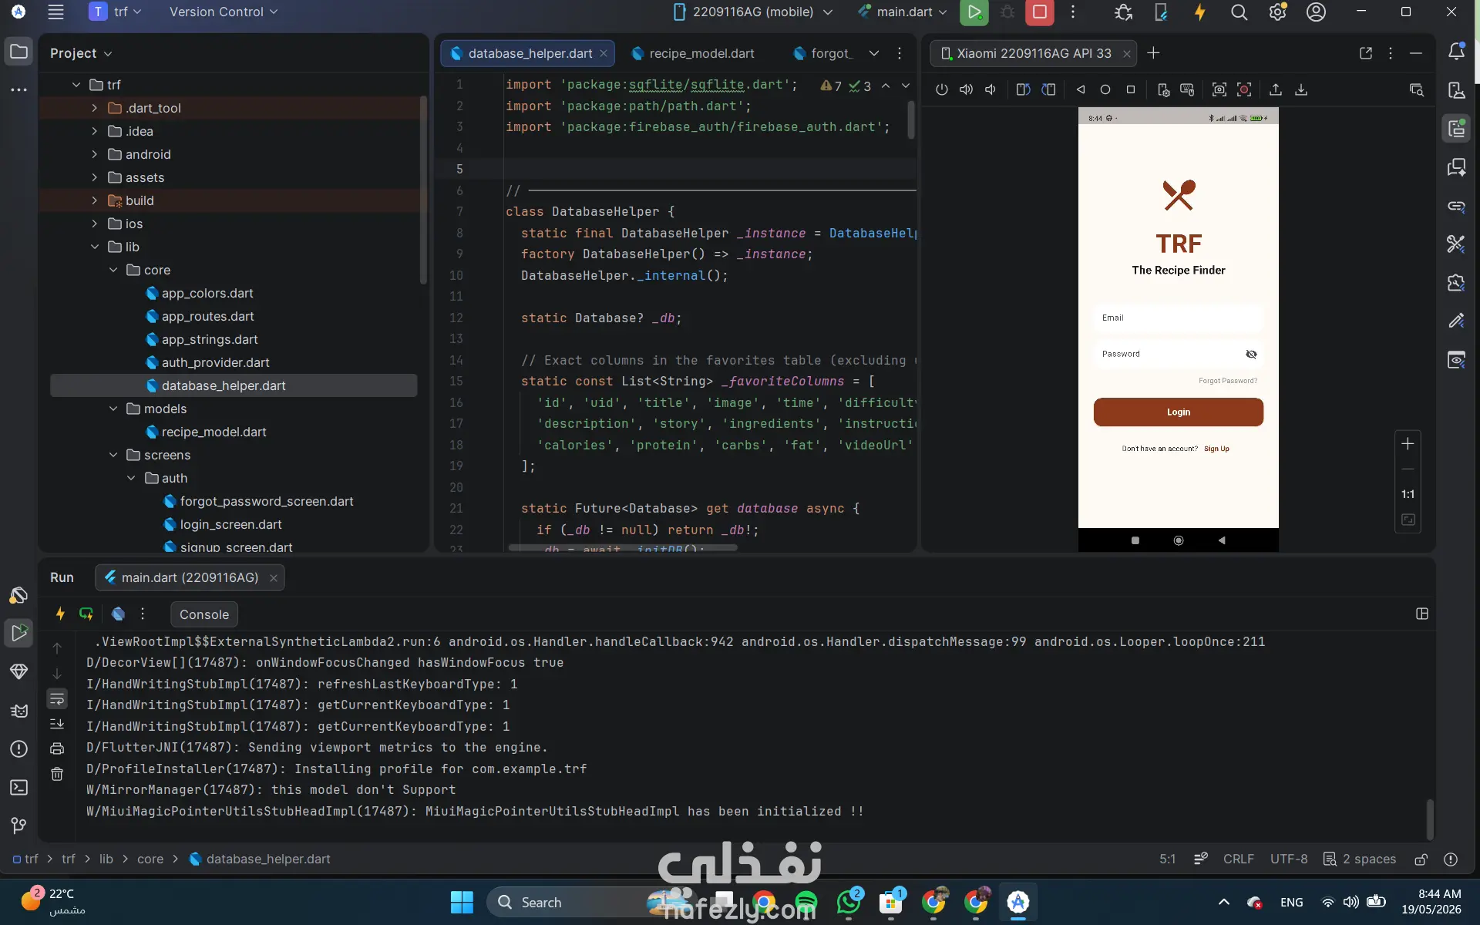
Task: Toggle the Run panel layout icon
Action: pyautogui.click(x=1422, y=614)
